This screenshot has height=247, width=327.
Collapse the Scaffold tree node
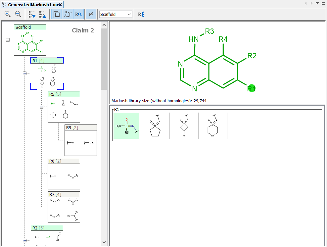8,40
